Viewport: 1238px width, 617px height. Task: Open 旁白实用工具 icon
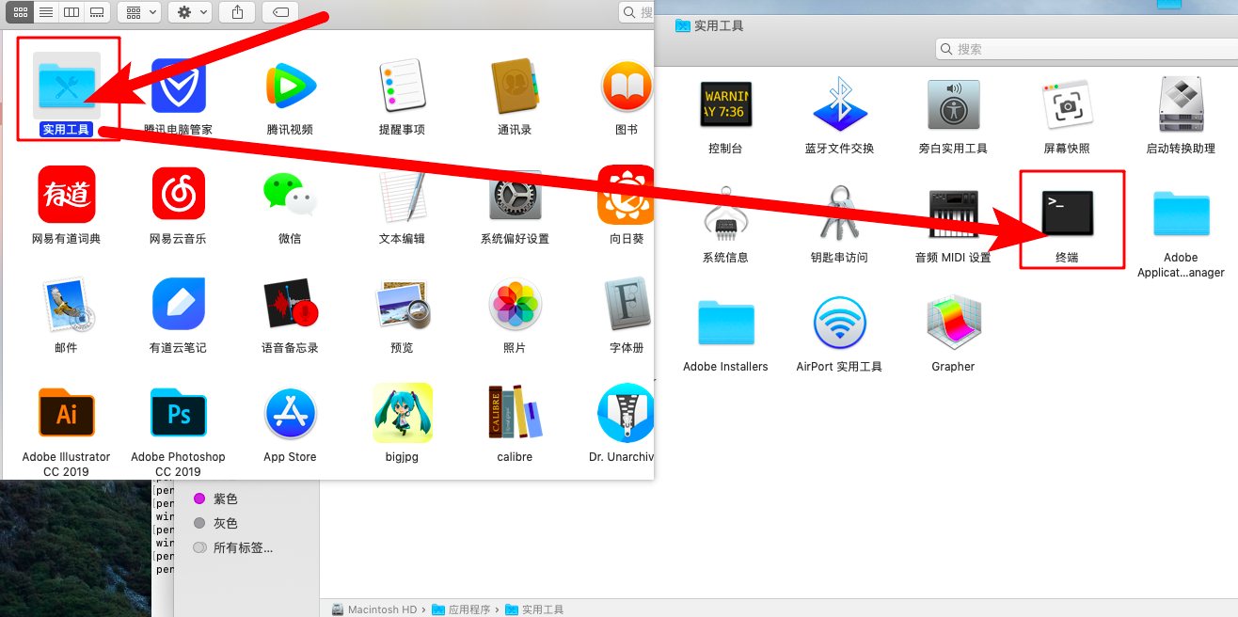(x=953, y=104)
